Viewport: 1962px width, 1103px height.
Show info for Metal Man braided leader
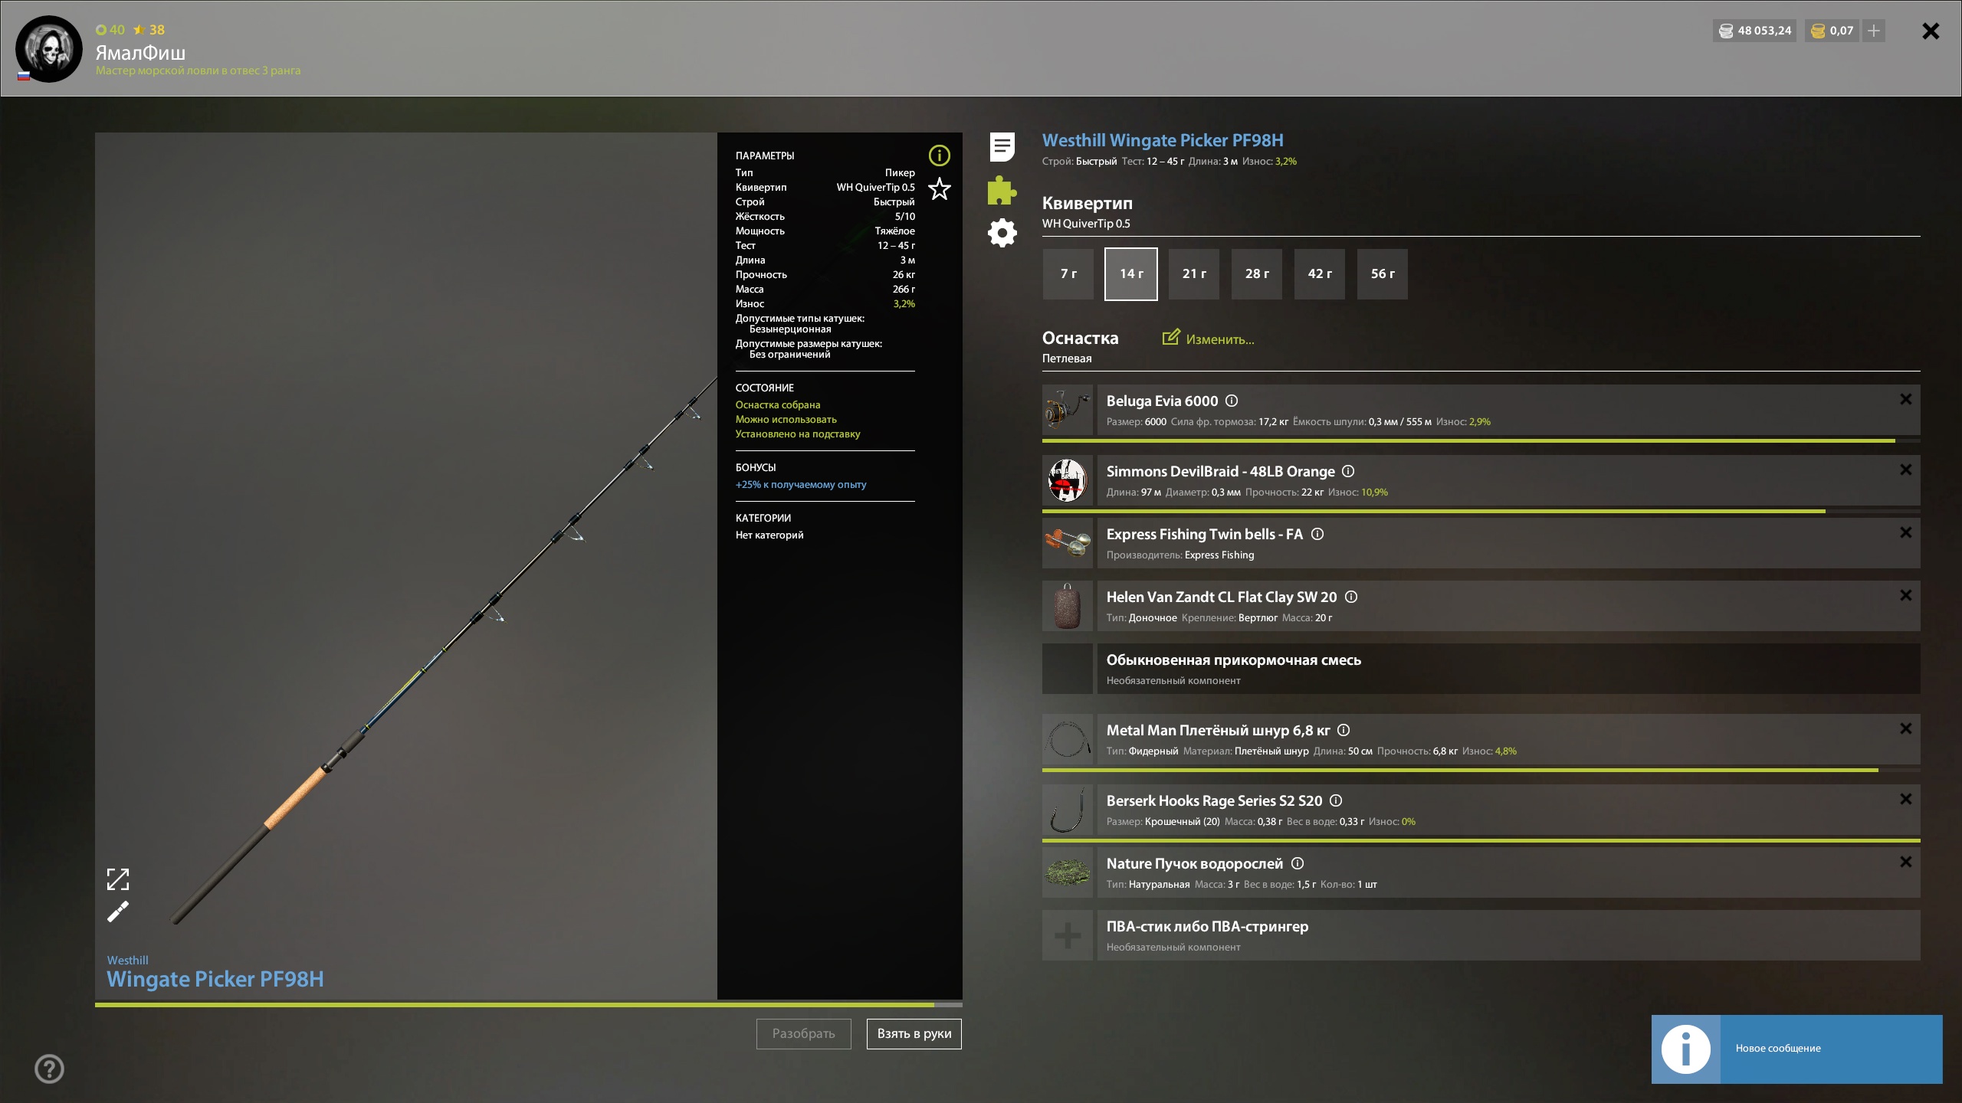(1344, 730)
